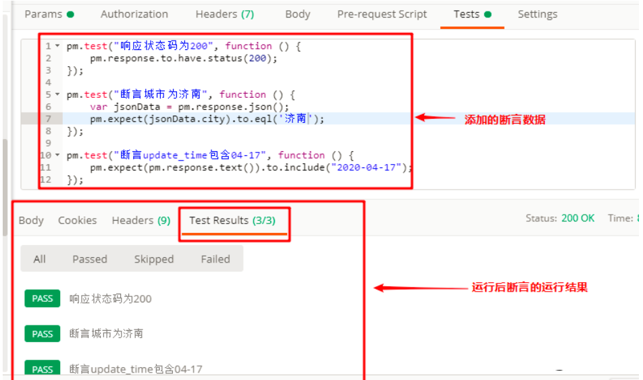Filter results to Failed tests
Viewport: 643px width, 380px height.
pyautogui.click(x=215, y=259)
